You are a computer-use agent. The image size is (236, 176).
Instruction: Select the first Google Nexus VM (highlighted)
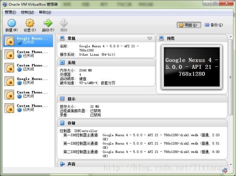(28, 41)
